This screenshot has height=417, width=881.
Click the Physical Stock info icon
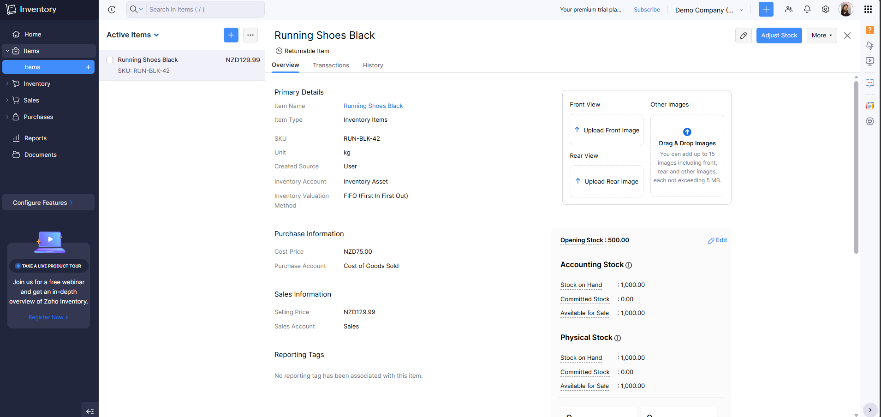click(x=618, y=338)
